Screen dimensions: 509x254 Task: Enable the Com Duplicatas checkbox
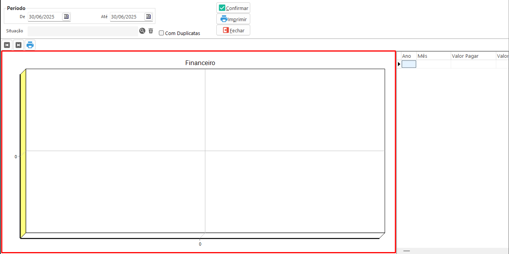click(162, 33)
